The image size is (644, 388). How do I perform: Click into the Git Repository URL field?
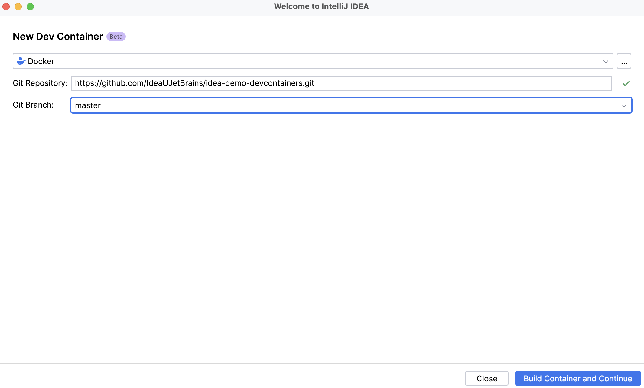pyautogui.click(x=341, y=83)
